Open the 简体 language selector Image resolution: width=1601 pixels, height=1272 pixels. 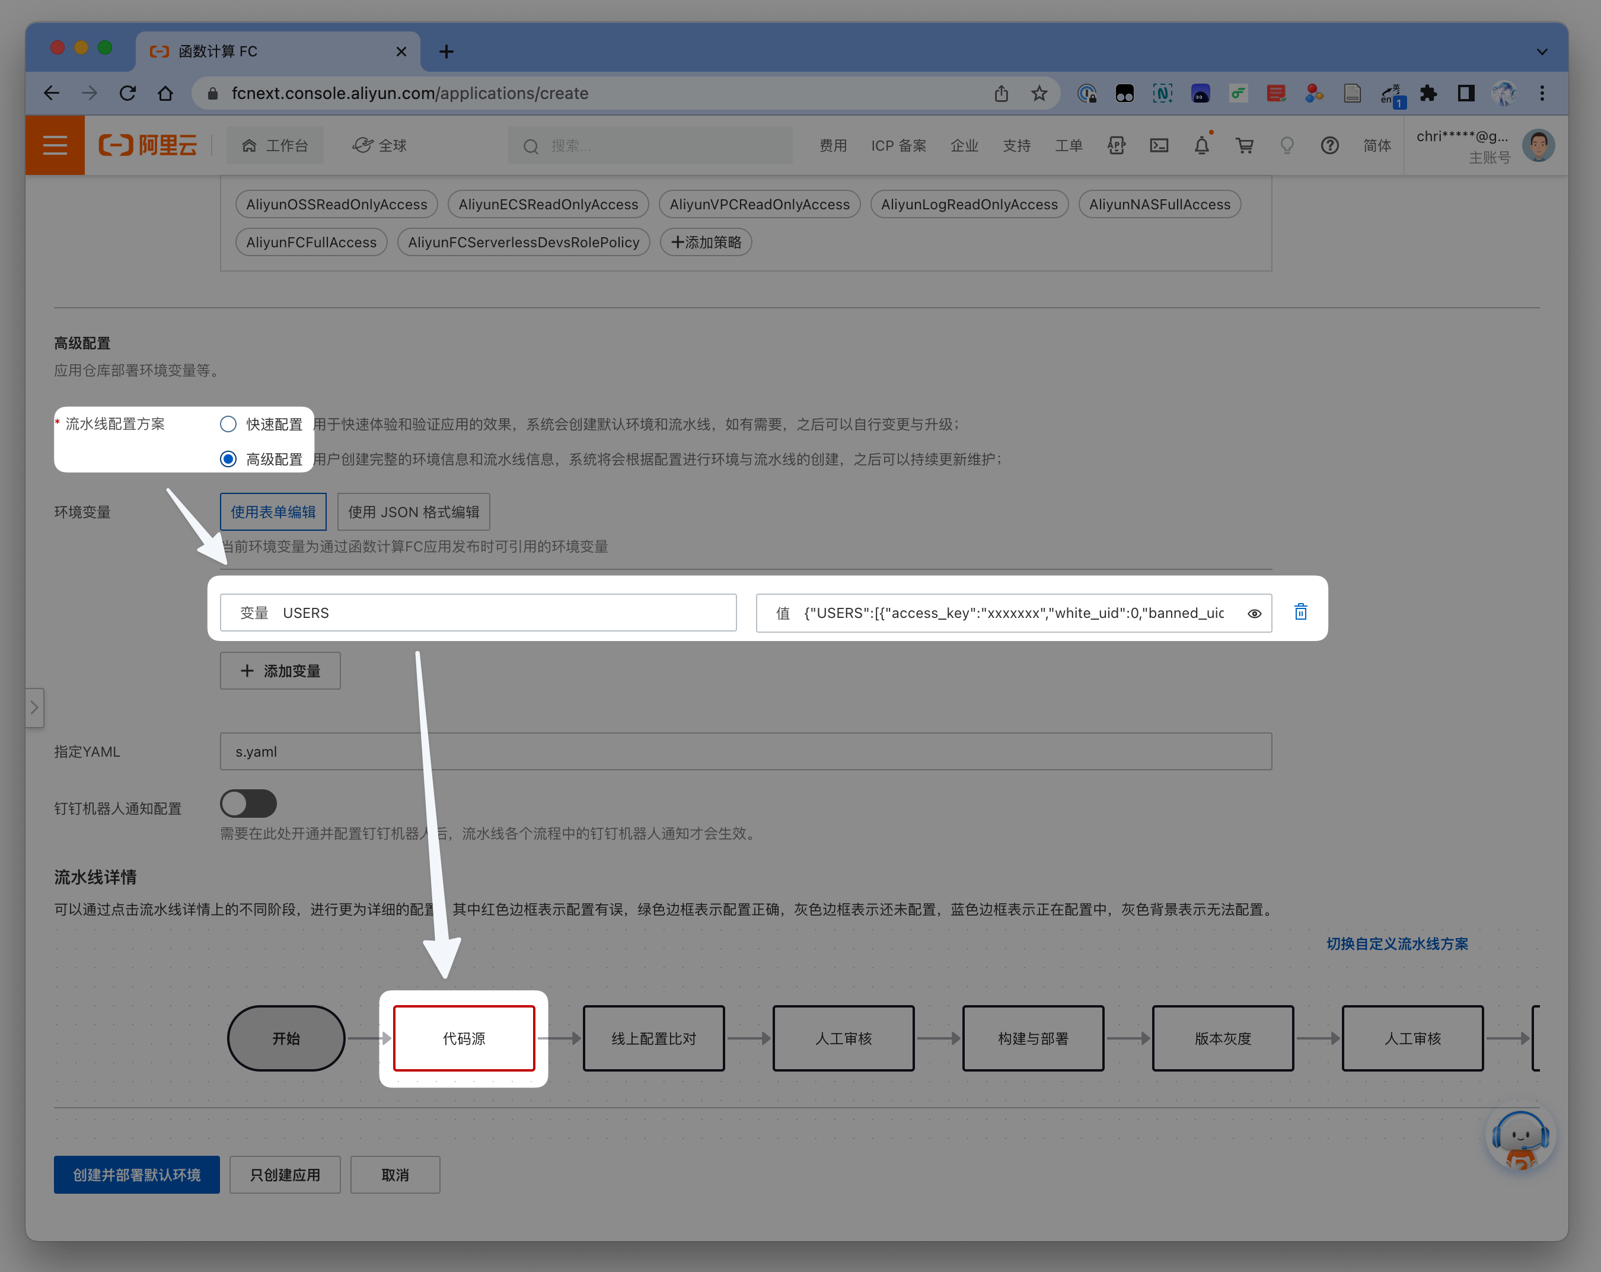pos(1377,145)
